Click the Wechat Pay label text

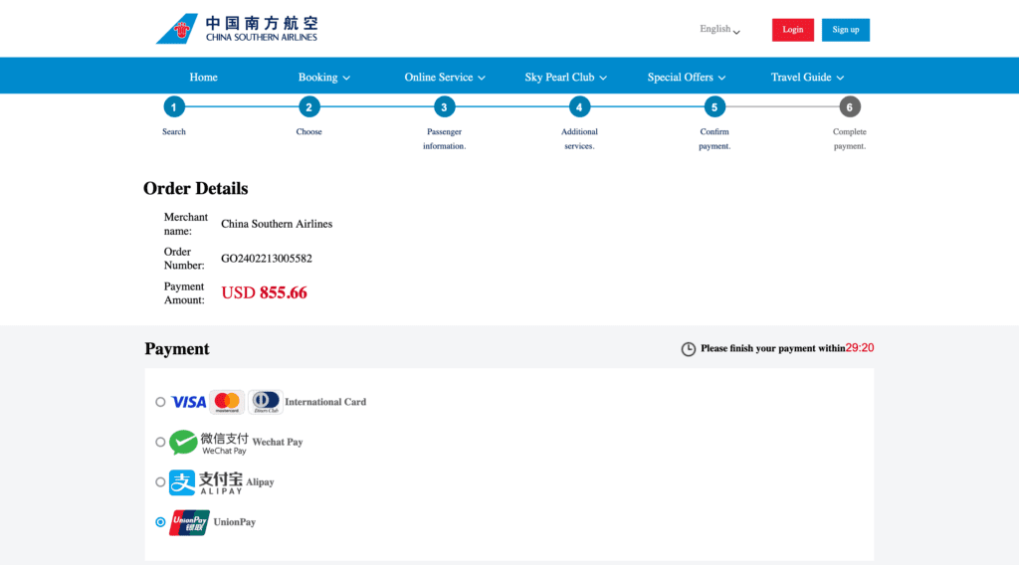(278, 443)
